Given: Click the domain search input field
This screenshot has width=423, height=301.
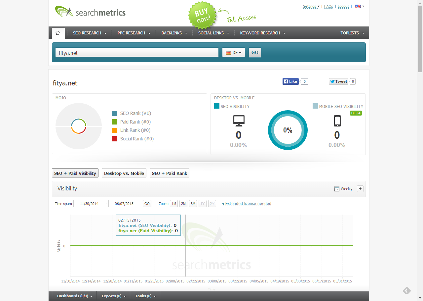Looking at the screenshot, I should (x=137, y=53).
